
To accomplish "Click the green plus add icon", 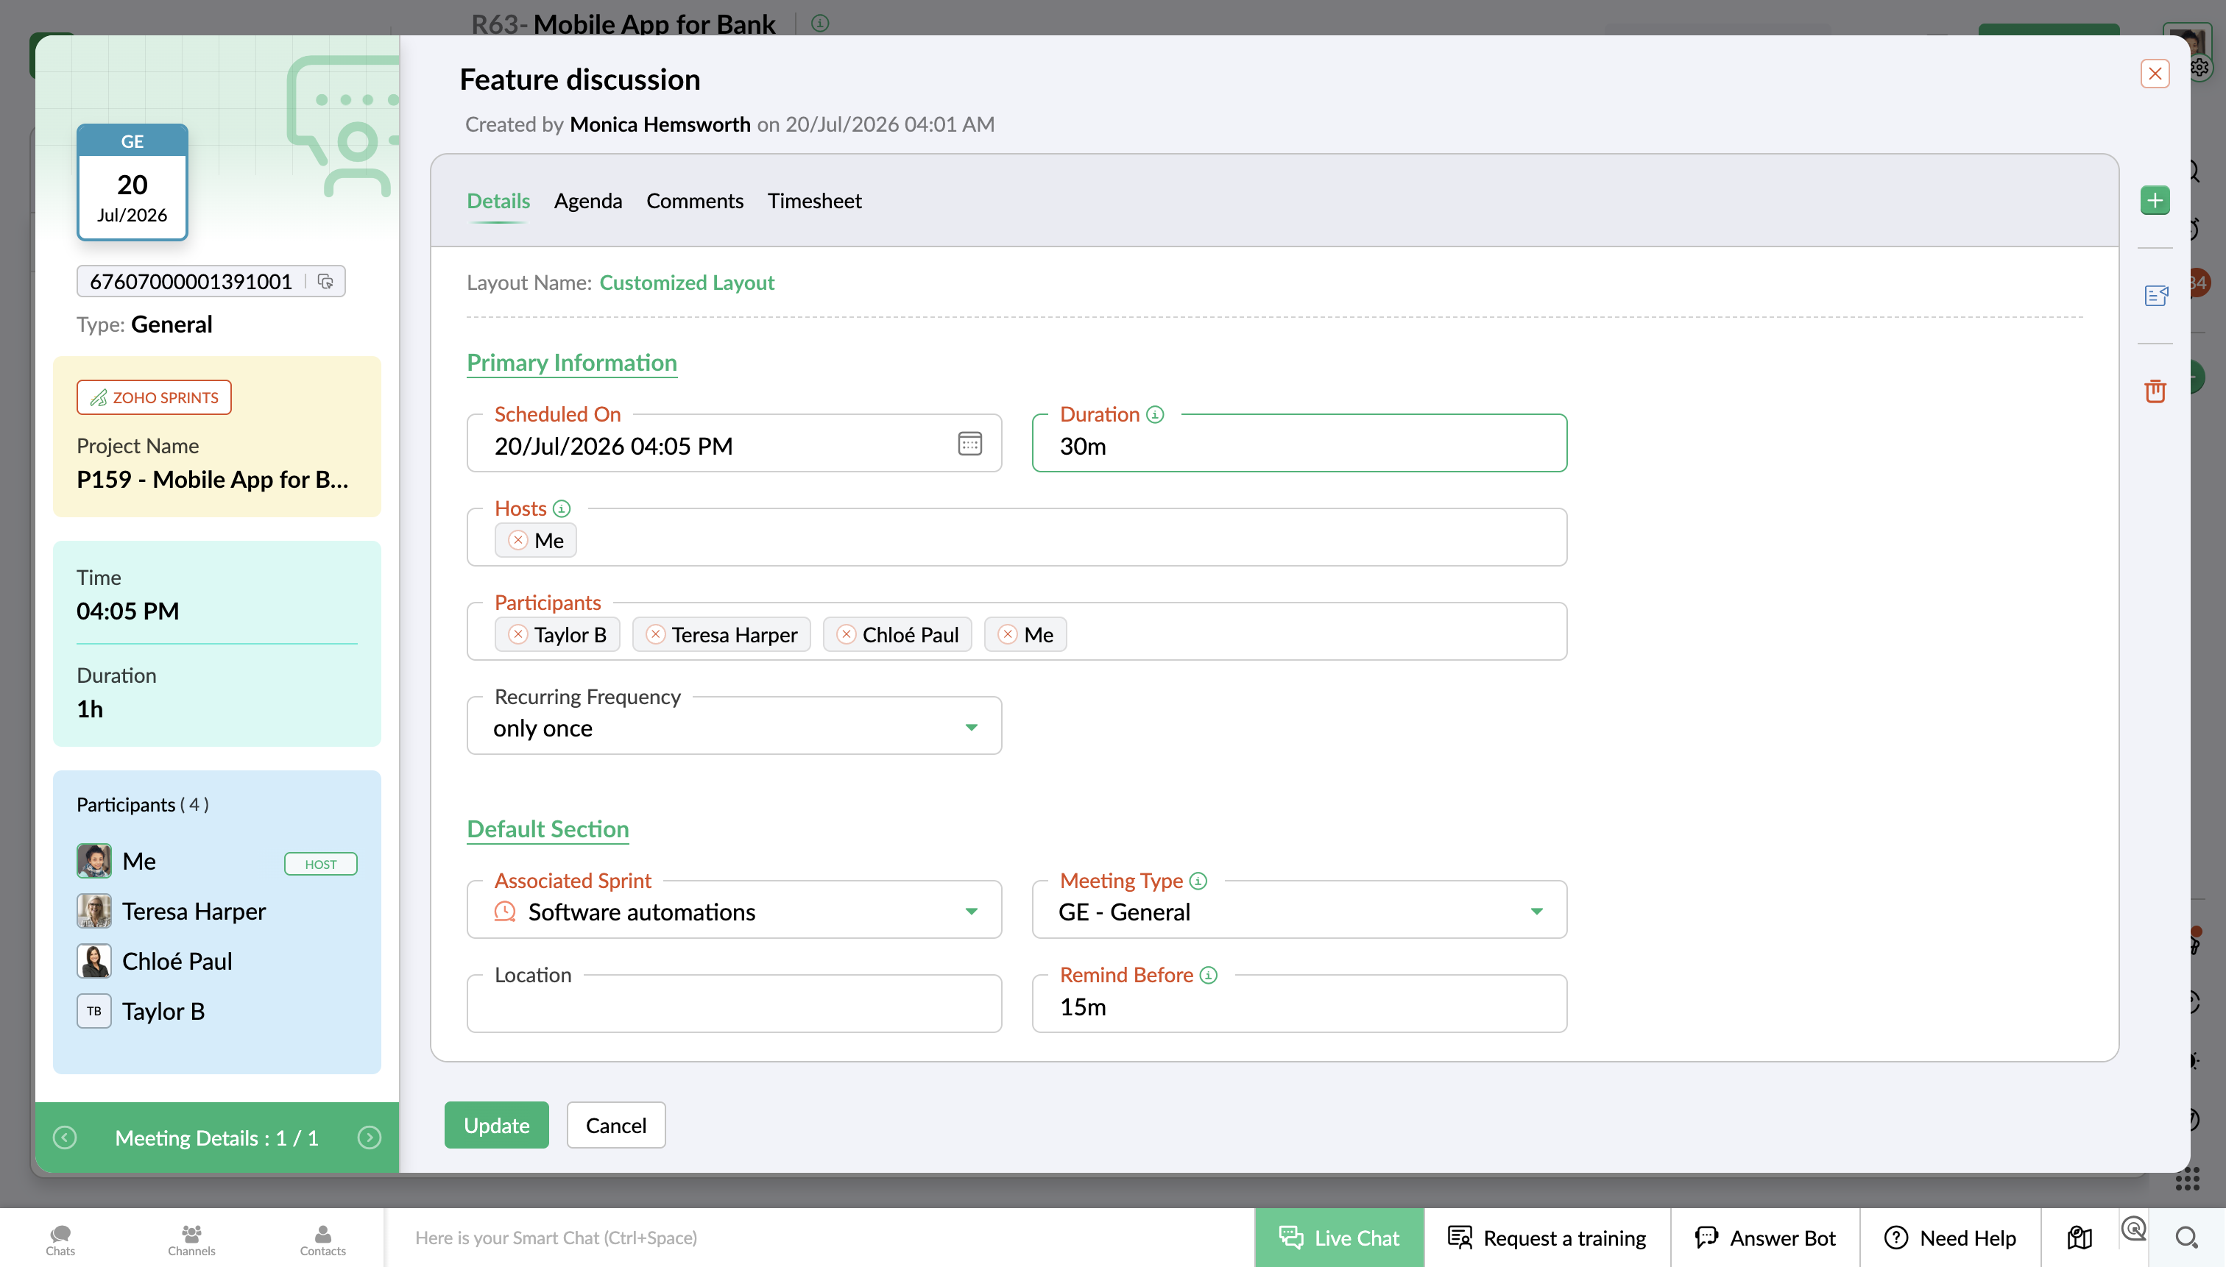I will 2155,201.
